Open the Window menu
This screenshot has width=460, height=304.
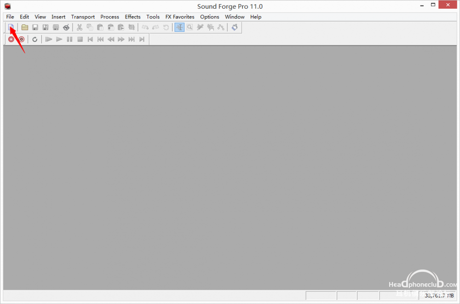(235, 17)
